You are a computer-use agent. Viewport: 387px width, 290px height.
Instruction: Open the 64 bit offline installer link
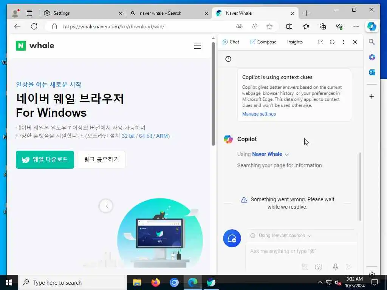click(x=146, y=136)
